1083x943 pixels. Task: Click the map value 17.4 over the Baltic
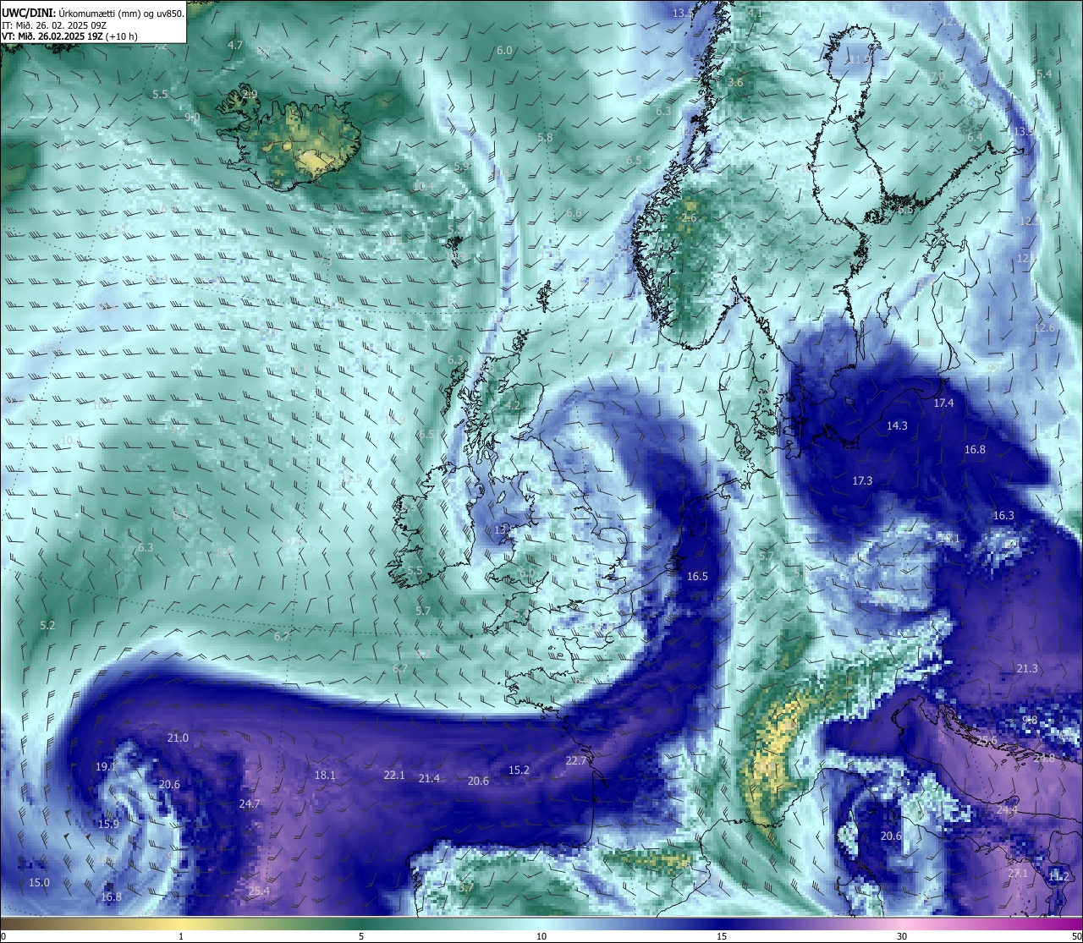point(943,403)
